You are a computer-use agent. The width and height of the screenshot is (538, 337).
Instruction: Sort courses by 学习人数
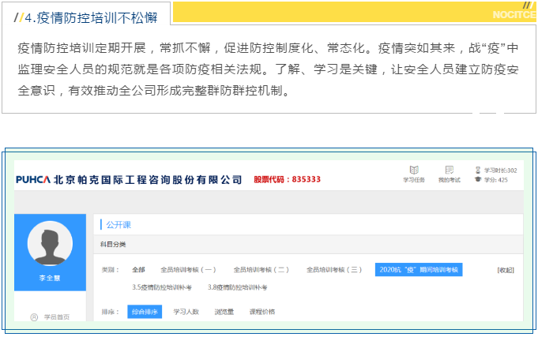tap(186, 312)
